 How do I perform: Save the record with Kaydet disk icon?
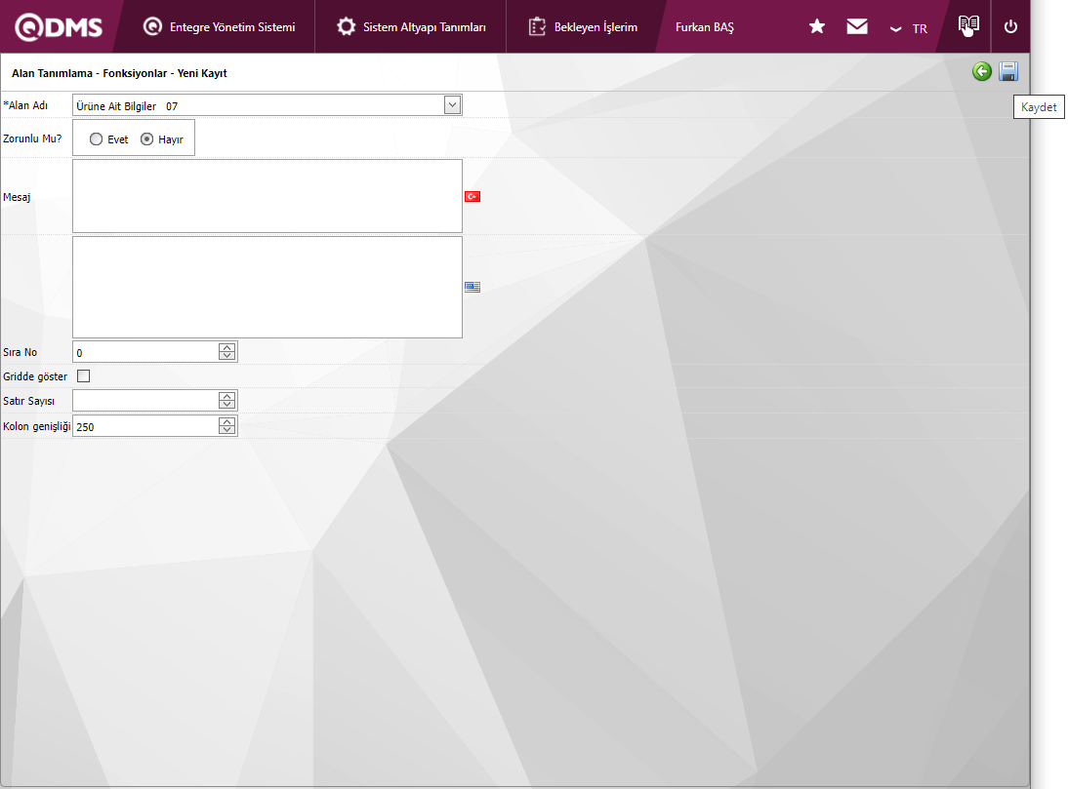(x=1008, y=71)
